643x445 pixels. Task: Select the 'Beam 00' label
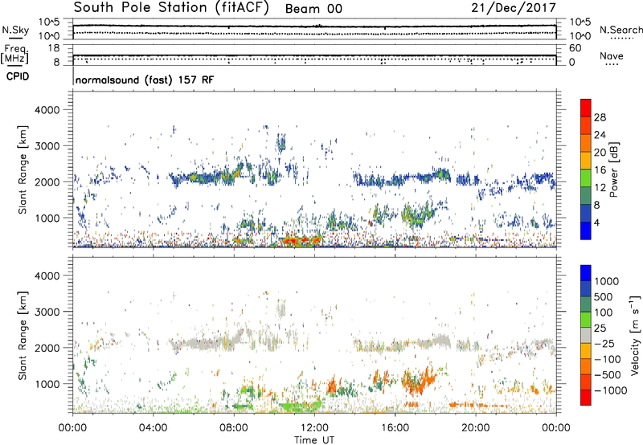[313, 9]
